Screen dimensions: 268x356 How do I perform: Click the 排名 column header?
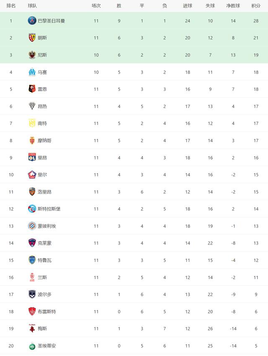11,5
